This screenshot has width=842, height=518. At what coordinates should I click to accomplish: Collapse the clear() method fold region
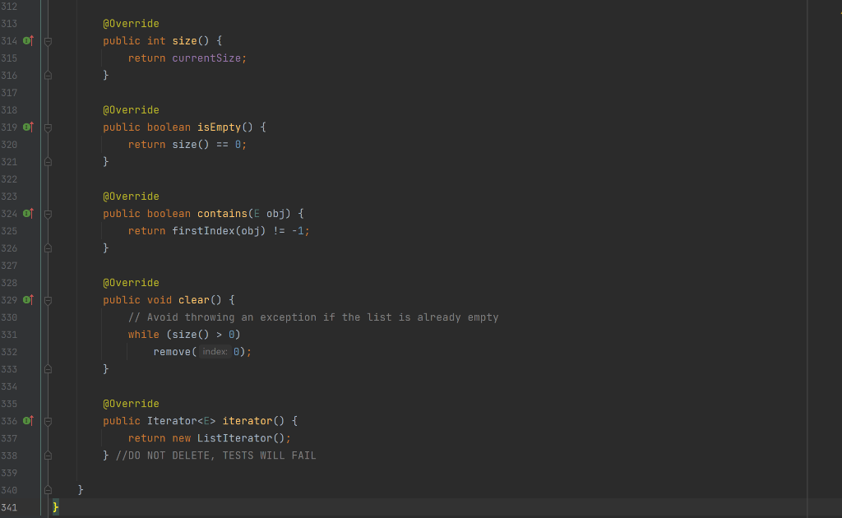tap(47, 299)
